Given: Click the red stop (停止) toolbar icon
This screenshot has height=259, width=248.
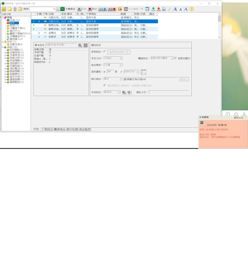Looking at the screenshot, I should click(90, 9).
